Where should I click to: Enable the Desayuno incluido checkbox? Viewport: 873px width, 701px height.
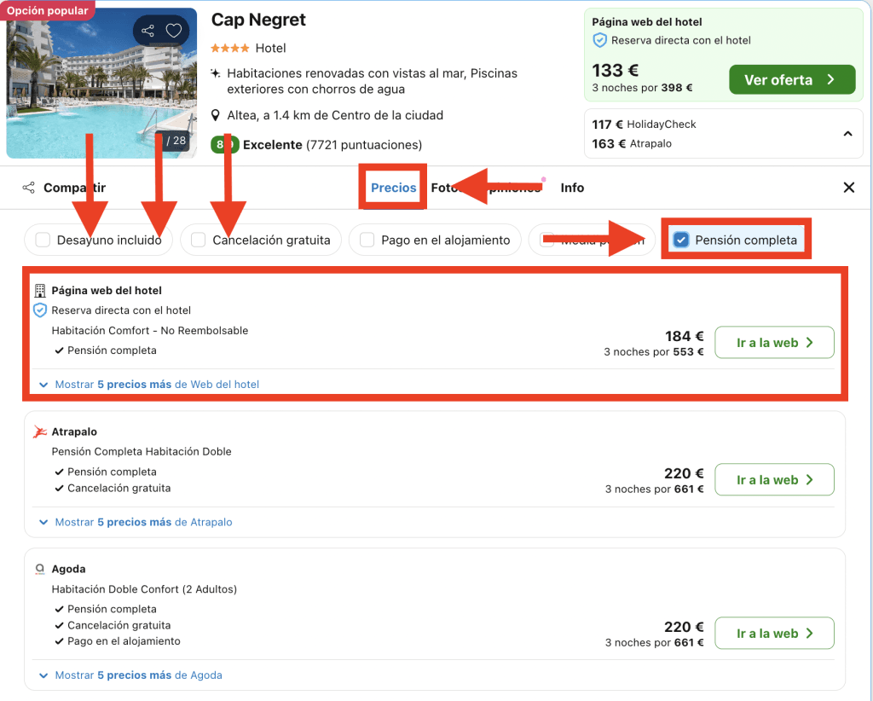(43, 240)
